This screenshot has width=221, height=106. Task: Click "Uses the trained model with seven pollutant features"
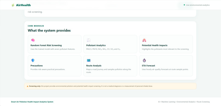[53, 49]
